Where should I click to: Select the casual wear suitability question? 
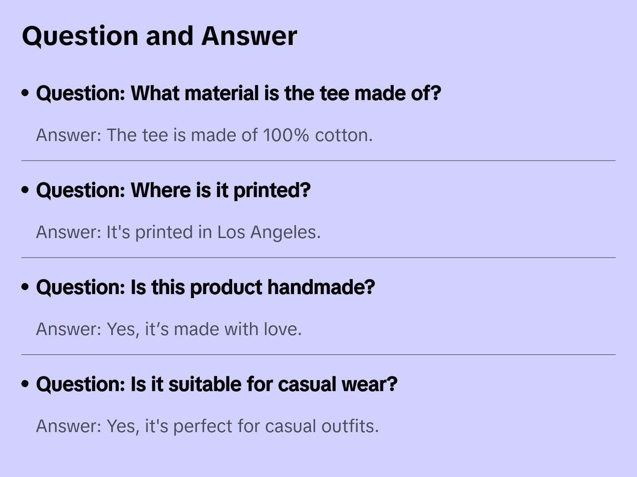pos(217,384)
